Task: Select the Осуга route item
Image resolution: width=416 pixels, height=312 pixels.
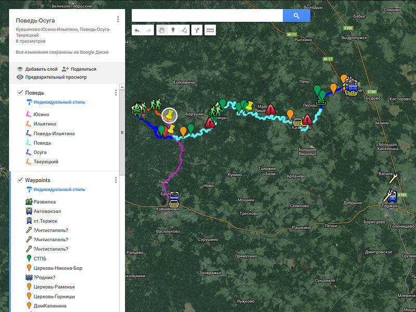Action: click(x=40, y=152)
